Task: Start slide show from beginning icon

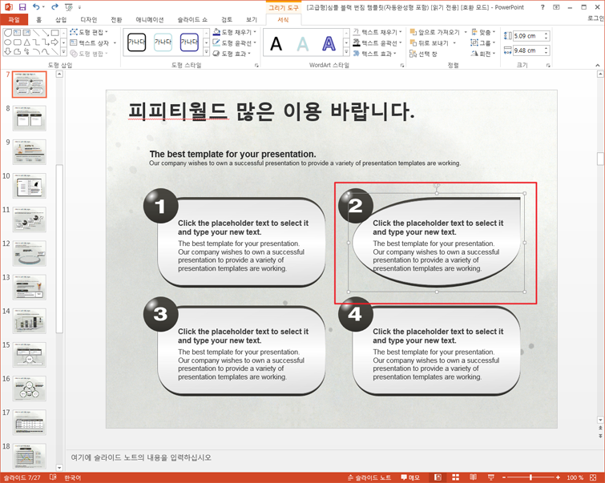Action: tap(69, 7)
